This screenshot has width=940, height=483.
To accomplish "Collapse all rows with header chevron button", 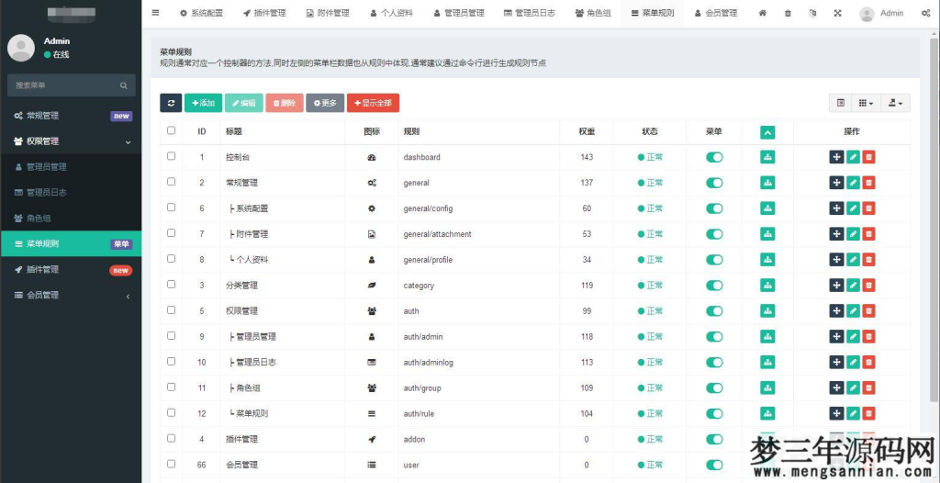I will click(767, 132).
